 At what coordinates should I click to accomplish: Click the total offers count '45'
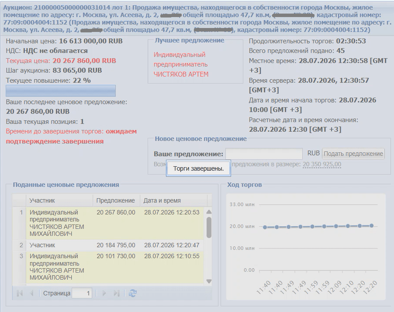click(x=341, y=51)
